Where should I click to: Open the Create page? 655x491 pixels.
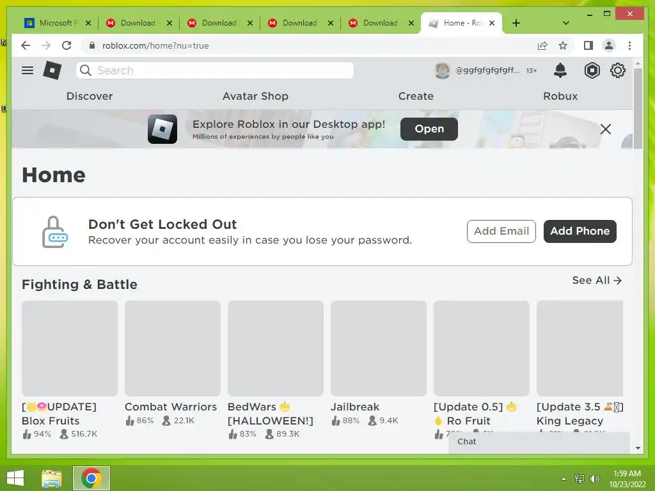[x=416, y=96]
